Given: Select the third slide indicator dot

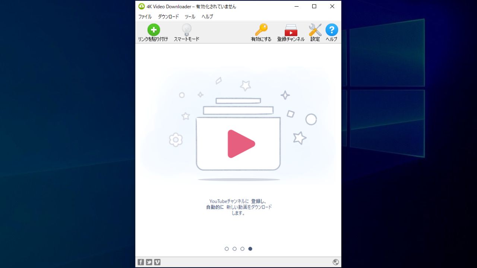Looking at the screenshot, I should [242, 249].
